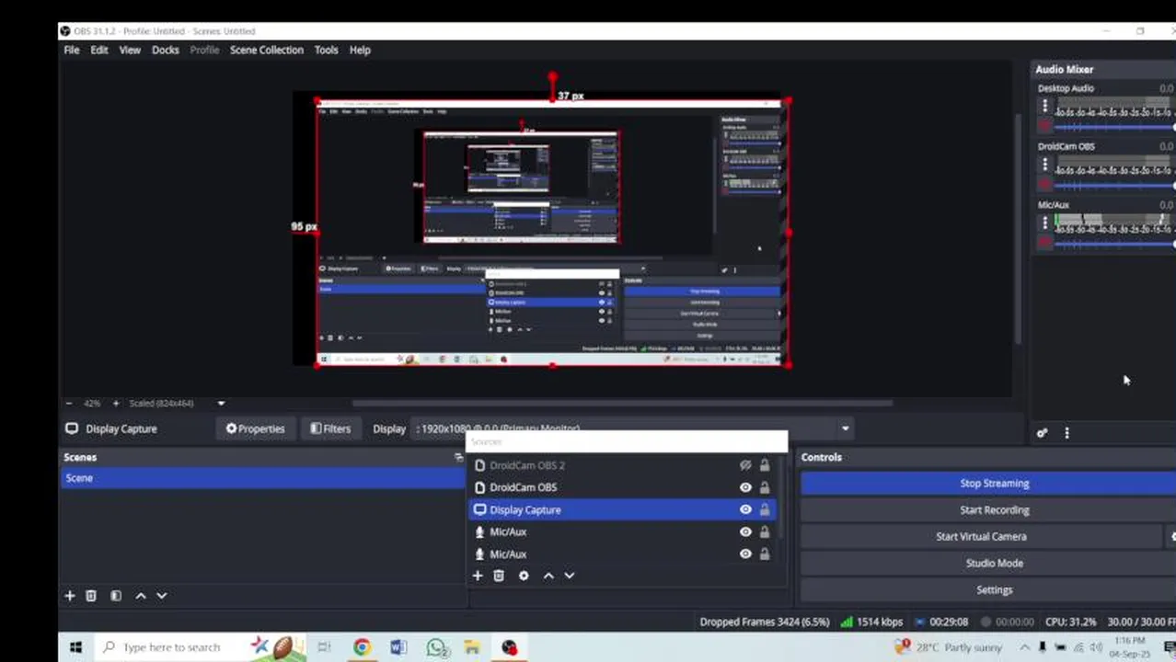Image resolution: width=1176 pixels, height=662 pixels.
Task: Remove selected source with trash icon
Action: [x=499, y=576]
